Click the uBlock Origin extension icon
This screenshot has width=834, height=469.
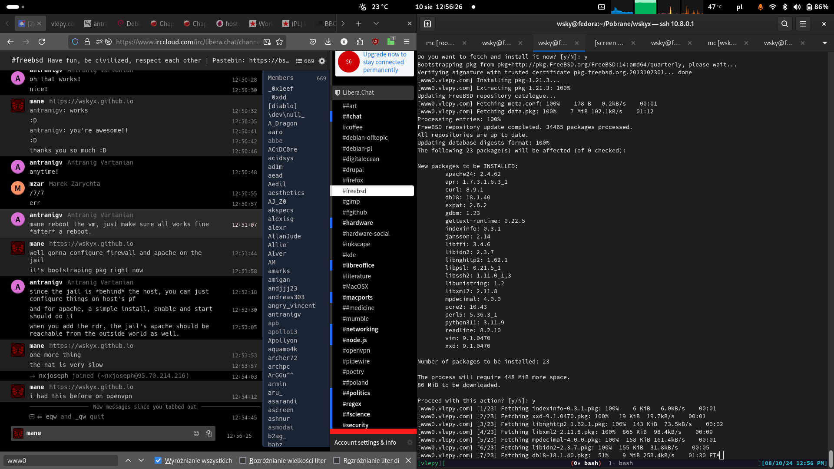pyautogui.click(x=375, y=42)
